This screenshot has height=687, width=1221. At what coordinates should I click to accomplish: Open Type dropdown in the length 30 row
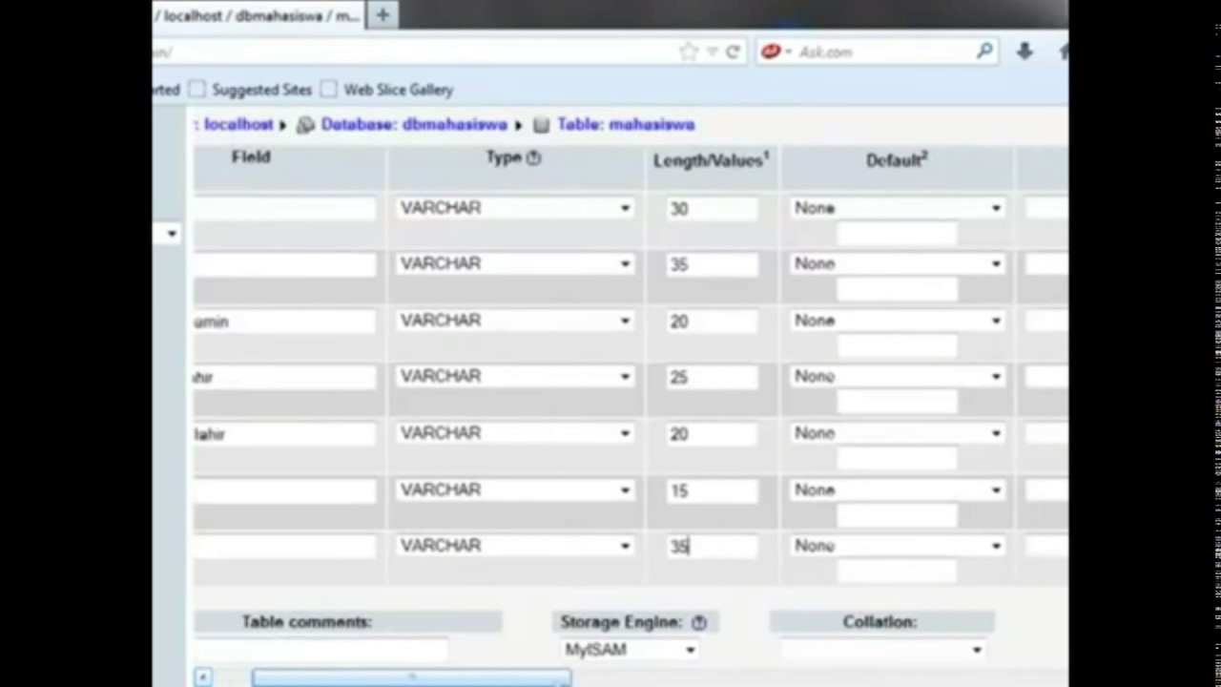click(x=515, y=208)
